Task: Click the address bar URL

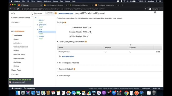Action: (x=64, y=9)
